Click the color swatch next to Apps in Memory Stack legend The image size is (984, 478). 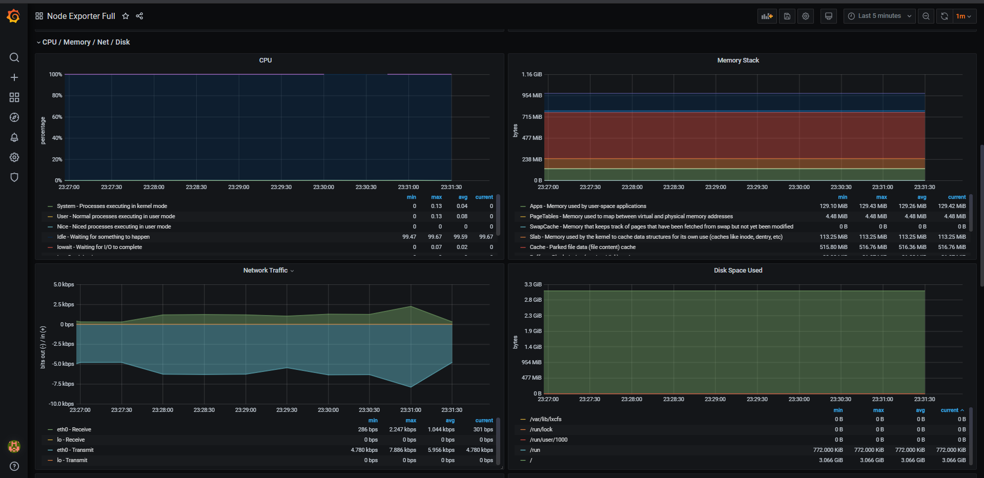pos(522,206)
